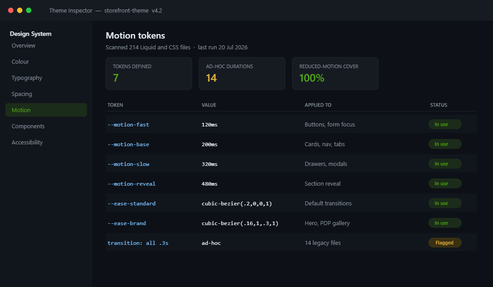The height and width of the screenshot is (287, 493).
Task: Click the 480ms value cell
Action: point(209,184)
